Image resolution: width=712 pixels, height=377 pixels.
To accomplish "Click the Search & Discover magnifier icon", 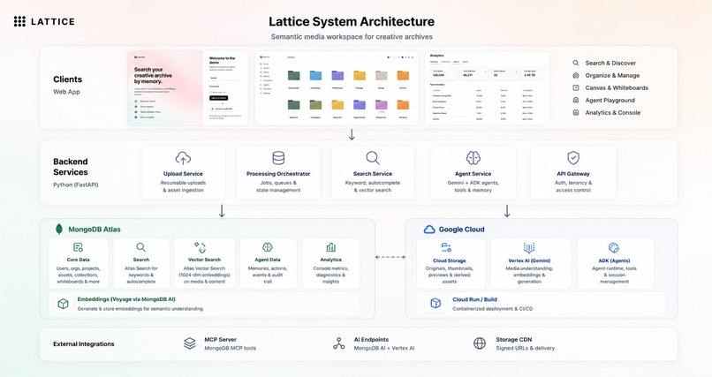I will pos(576,63).
